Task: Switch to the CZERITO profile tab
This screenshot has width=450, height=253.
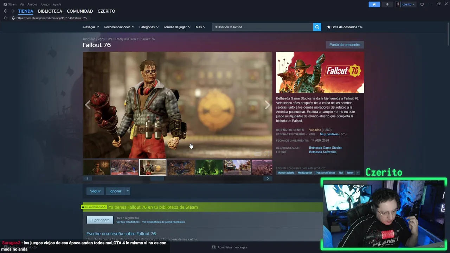Action: pyautogui.click(x=106, y=11)
